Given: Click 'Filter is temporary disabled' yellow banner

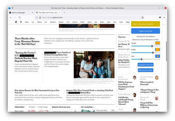Looking at the screenshot, I should [x=145, y=24].
